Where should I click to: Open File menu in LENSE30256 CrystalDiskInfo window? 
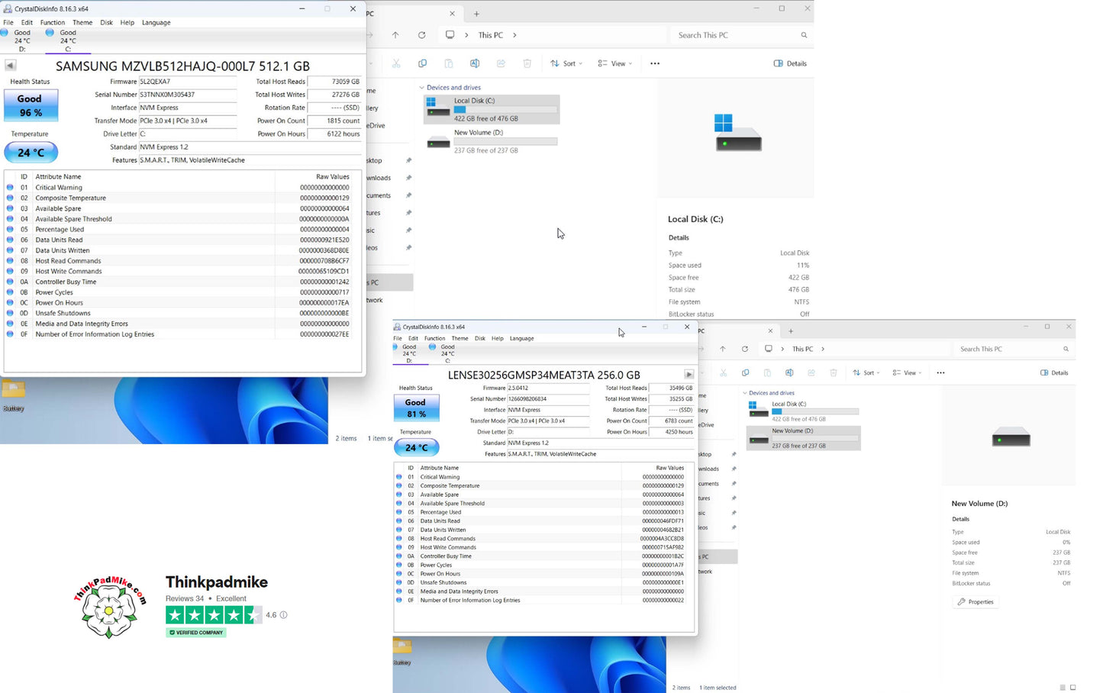pos(398,338)
